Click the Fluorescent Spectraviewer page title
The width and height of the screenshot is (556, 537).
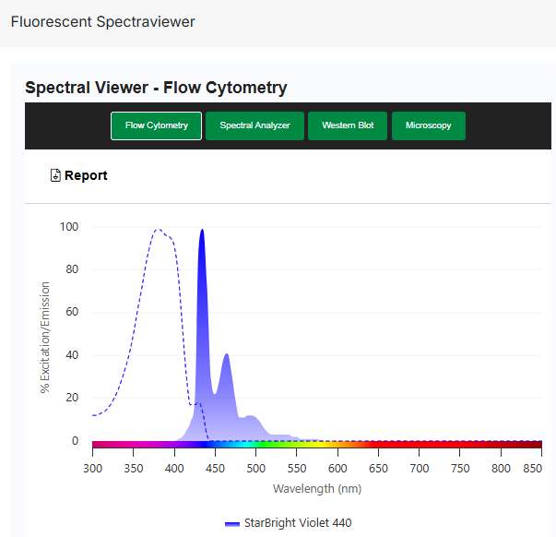[x=102, y=21]
